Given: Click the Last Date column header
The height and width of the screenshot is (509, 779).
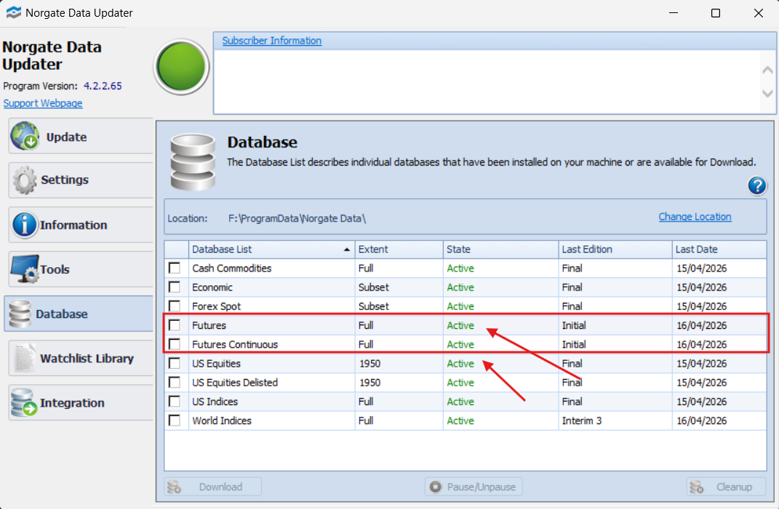Looking at the screenshot, I should pos(719,249).
